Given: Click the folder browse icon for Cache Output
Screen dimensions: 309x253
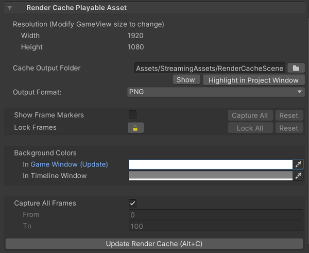Looking at the screenshot, I should 296,68.
